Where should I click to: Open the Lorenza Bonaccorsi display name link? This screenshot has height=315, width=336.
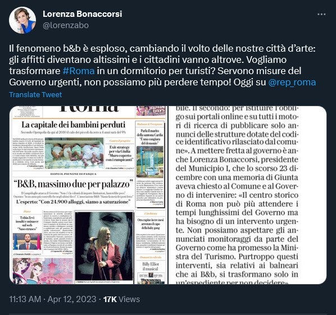coord(82,14)
